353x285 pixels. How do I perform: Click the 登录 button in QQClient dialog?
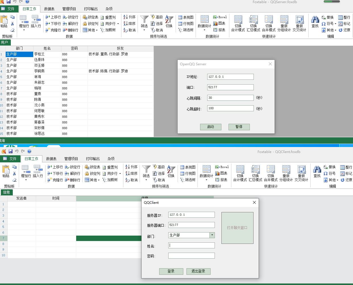coord(171,271)
